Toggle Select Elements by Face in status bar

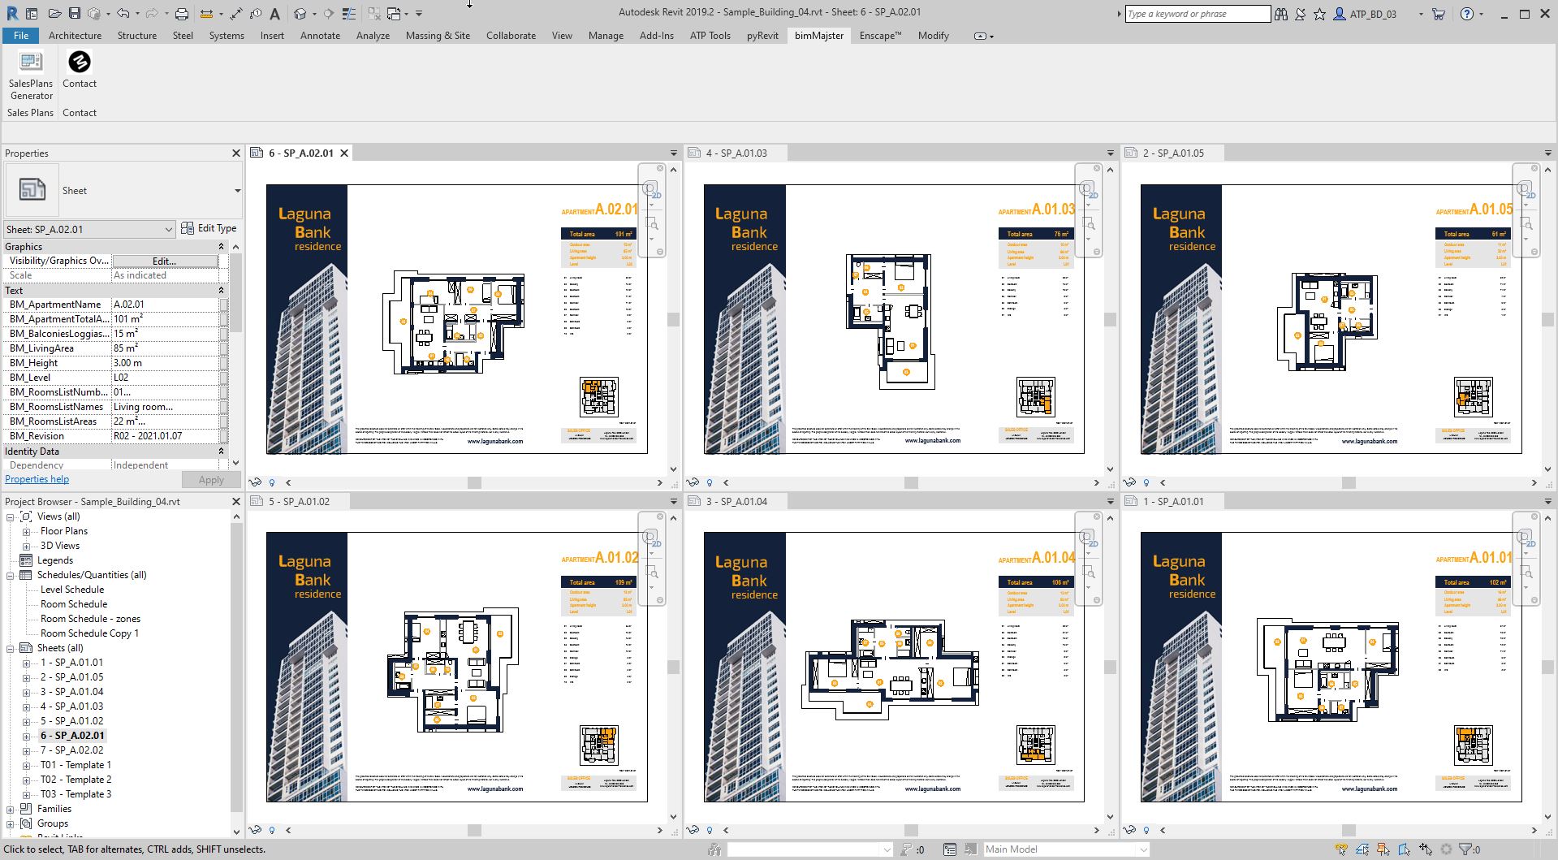tap(1405, 849)
